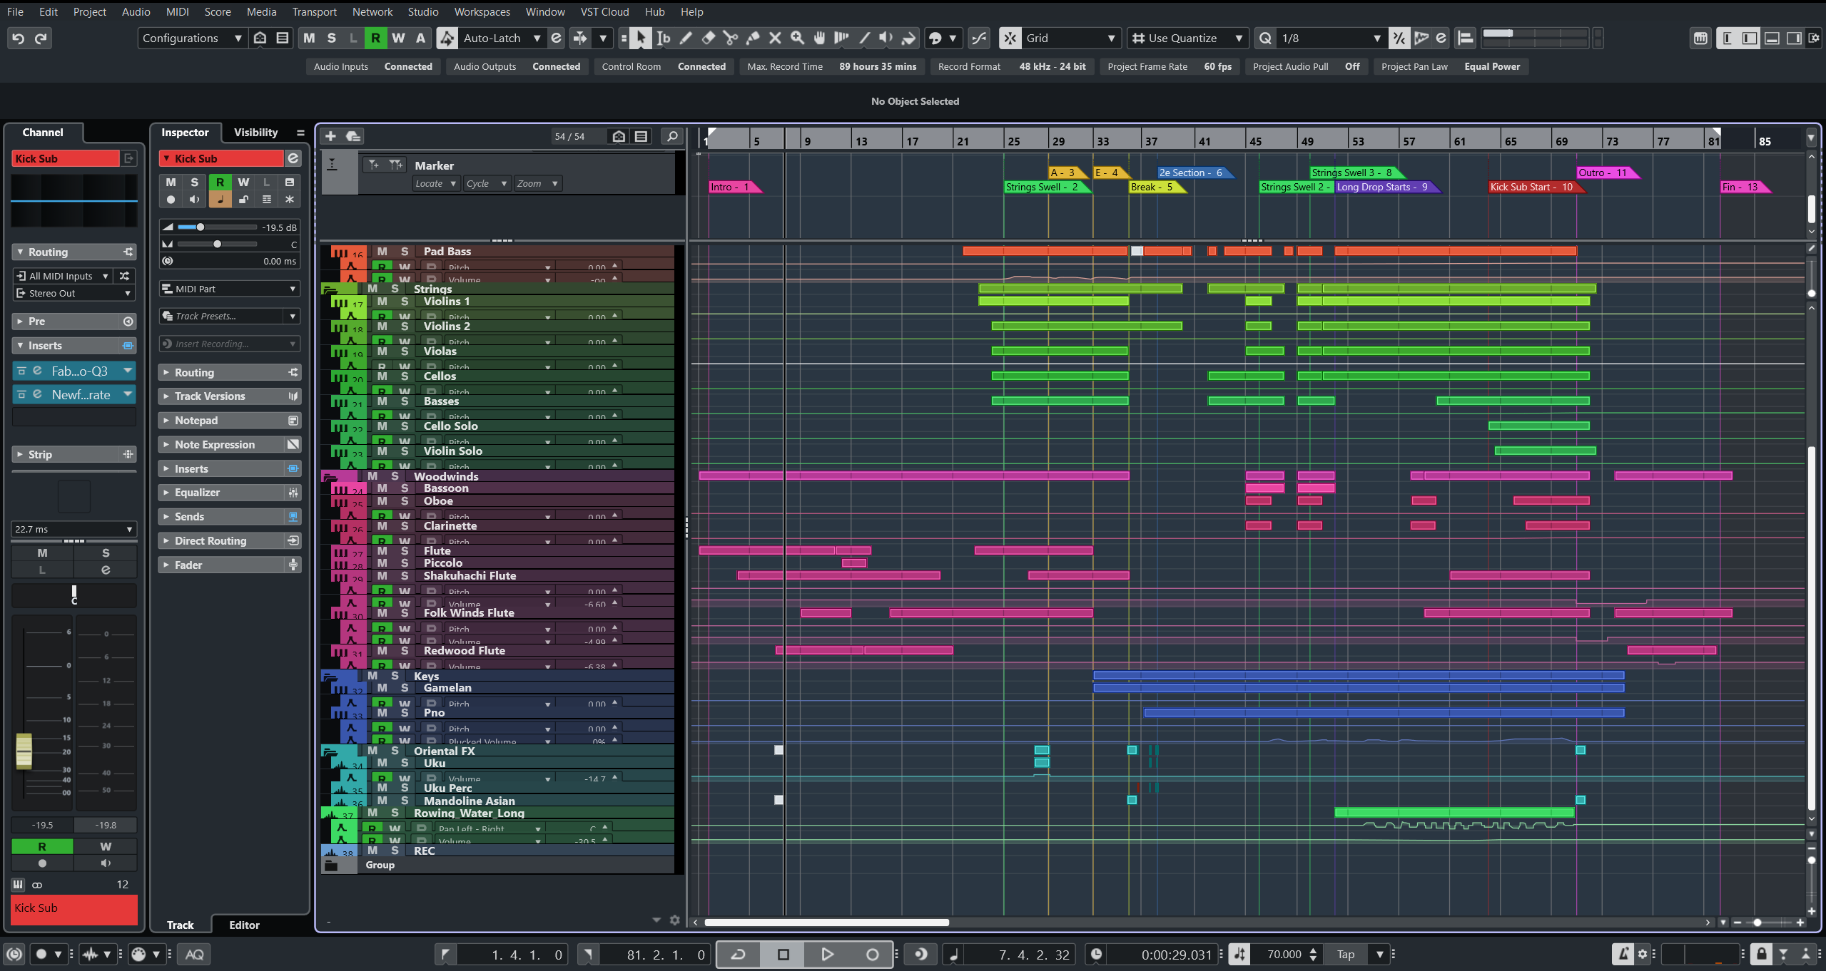Viewport: 1826px width, 971px height.
Task: Open track list settings gear icon
Action: tap(674, 920)
